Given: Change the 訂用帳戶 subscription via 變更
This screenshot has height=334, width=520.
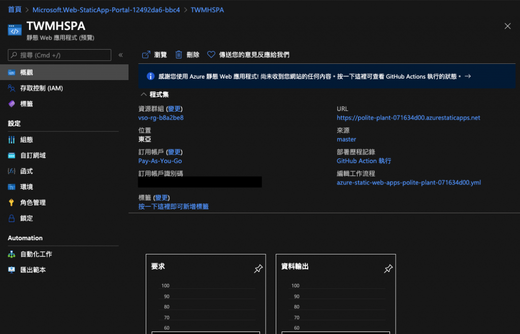Looking at the screenshot, I should click(x=174, y=152).
